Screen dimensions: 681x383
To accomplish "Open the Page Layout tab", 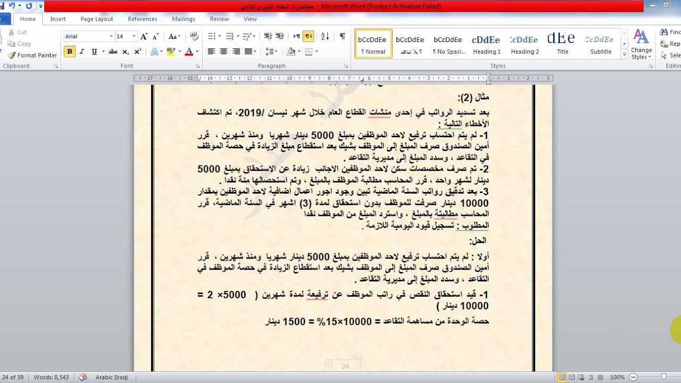I will (97, 19).
